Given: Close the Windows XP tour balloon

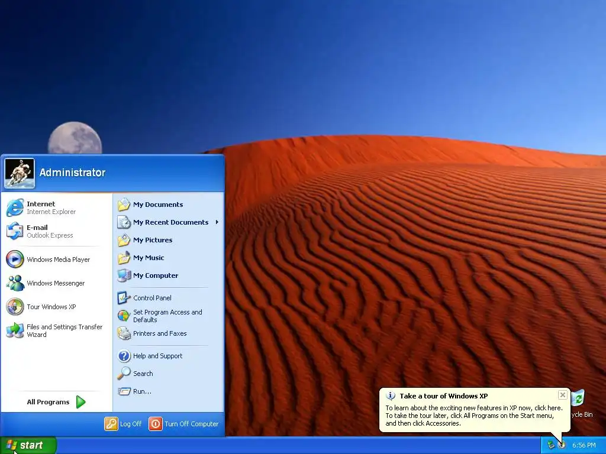Looking at the screenshot, I should click(x=563, y=395).
